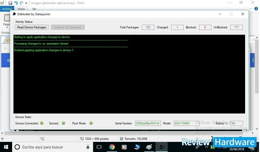Click the back arrow in the Paint canvas image
This screenshot has height=152, width=260.
click(6, 48)
